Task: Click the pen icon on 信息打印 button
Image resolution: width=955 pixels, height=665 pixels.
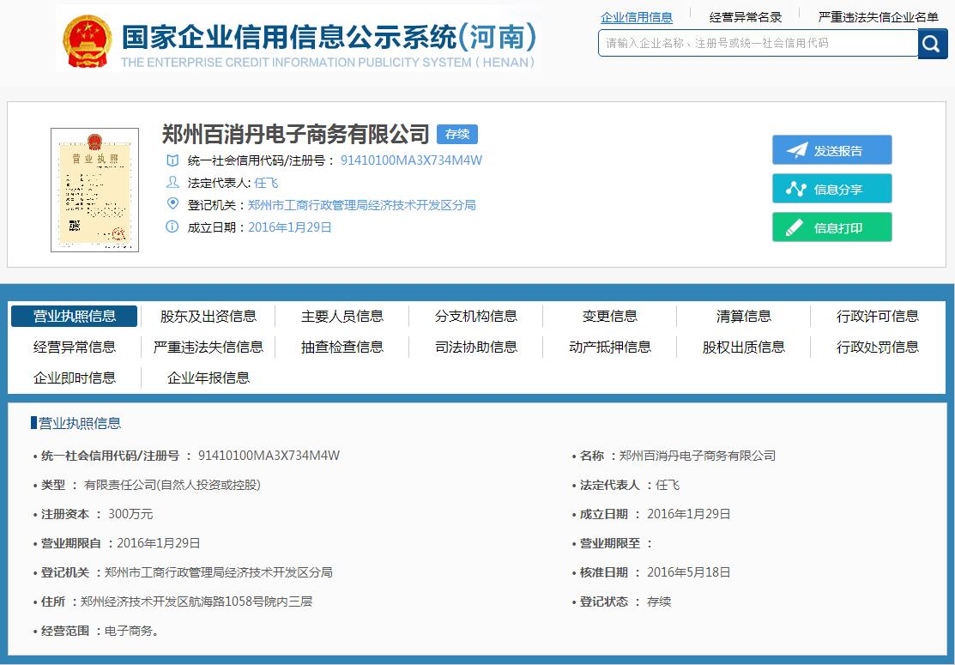Action: click(x=798, y=227)
